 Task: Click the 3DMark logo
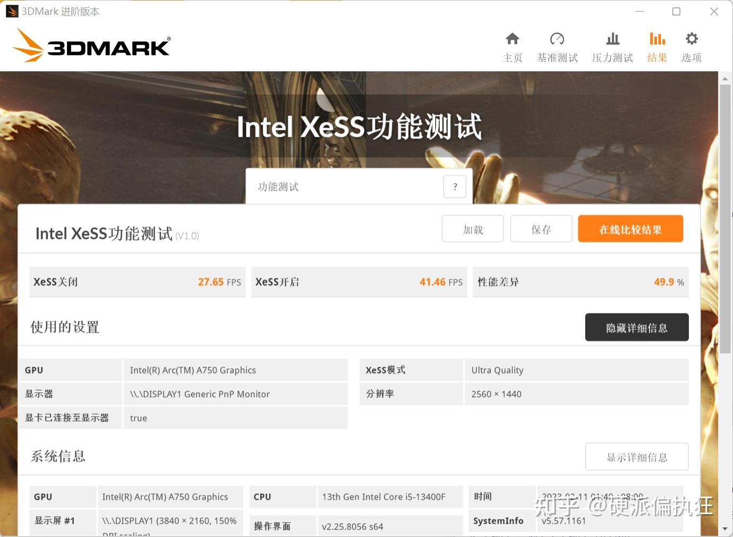coord(91,45)
